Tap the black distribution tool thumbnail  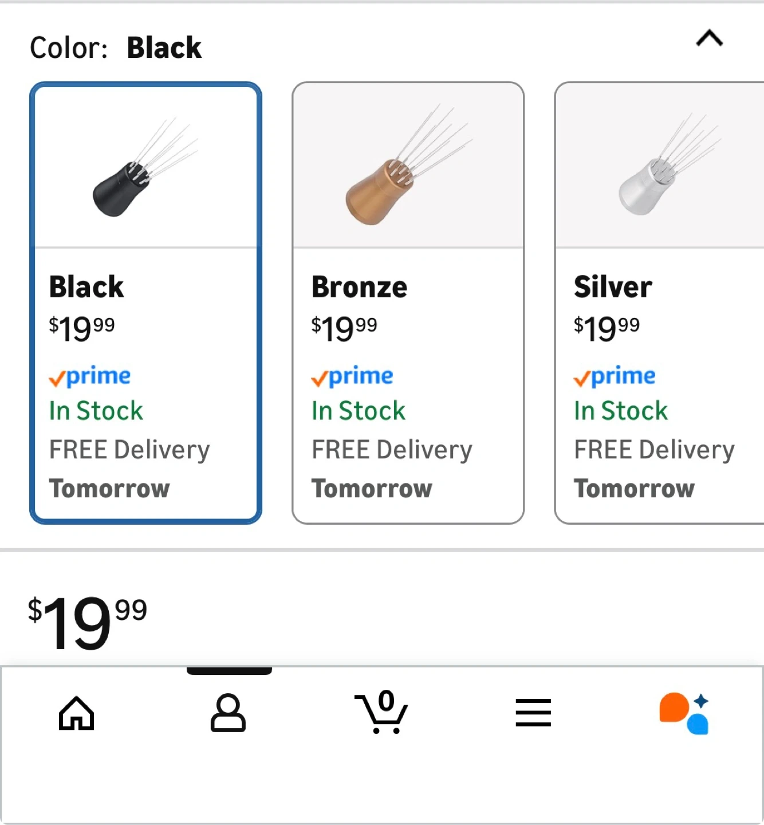click(x=145, y=167)
